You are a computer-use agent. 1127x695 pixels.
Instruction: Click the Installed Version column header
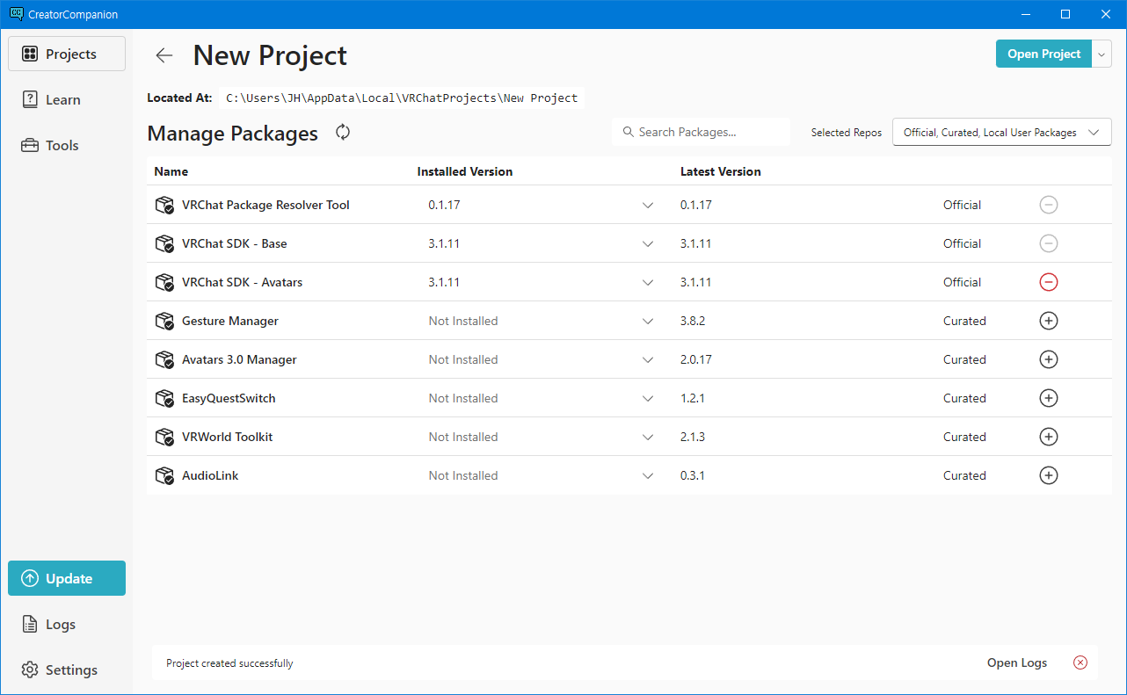(464, 171)
